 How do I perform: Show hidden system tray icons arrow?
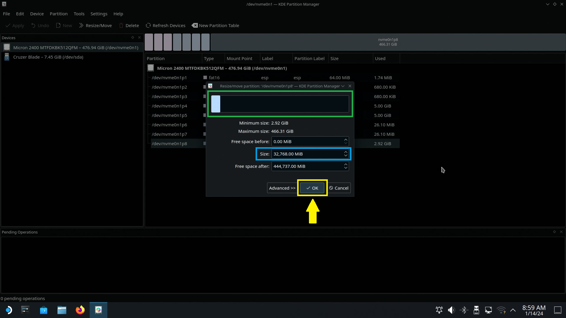click(x=513, y=310)
